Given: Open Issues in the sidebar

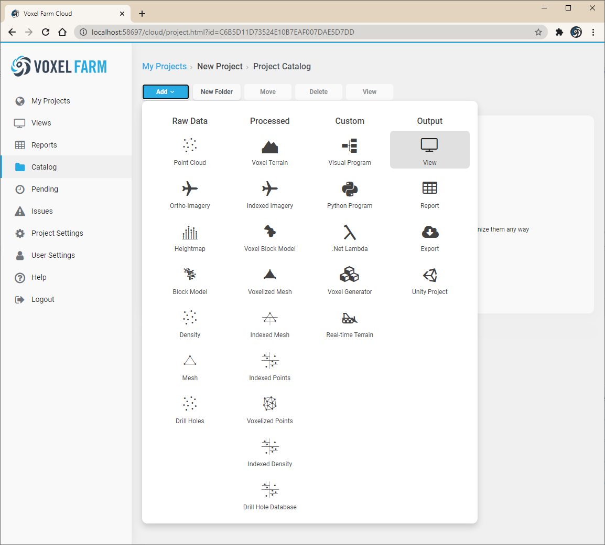Looking at the screenshot, I should pyautogui.click(x=66, y=211).
